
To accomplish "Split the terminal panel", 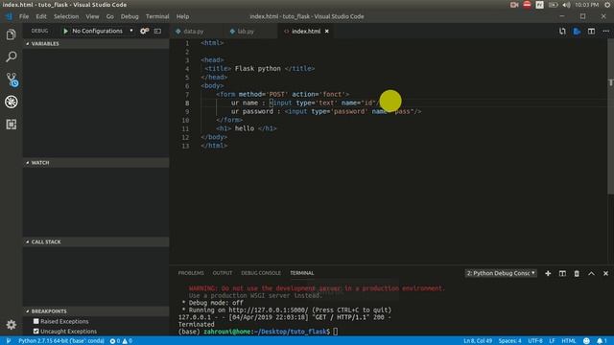I will pos(562,273).
